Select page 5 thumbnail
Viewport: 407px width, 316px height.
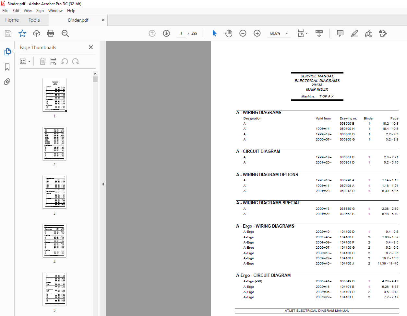54,289
